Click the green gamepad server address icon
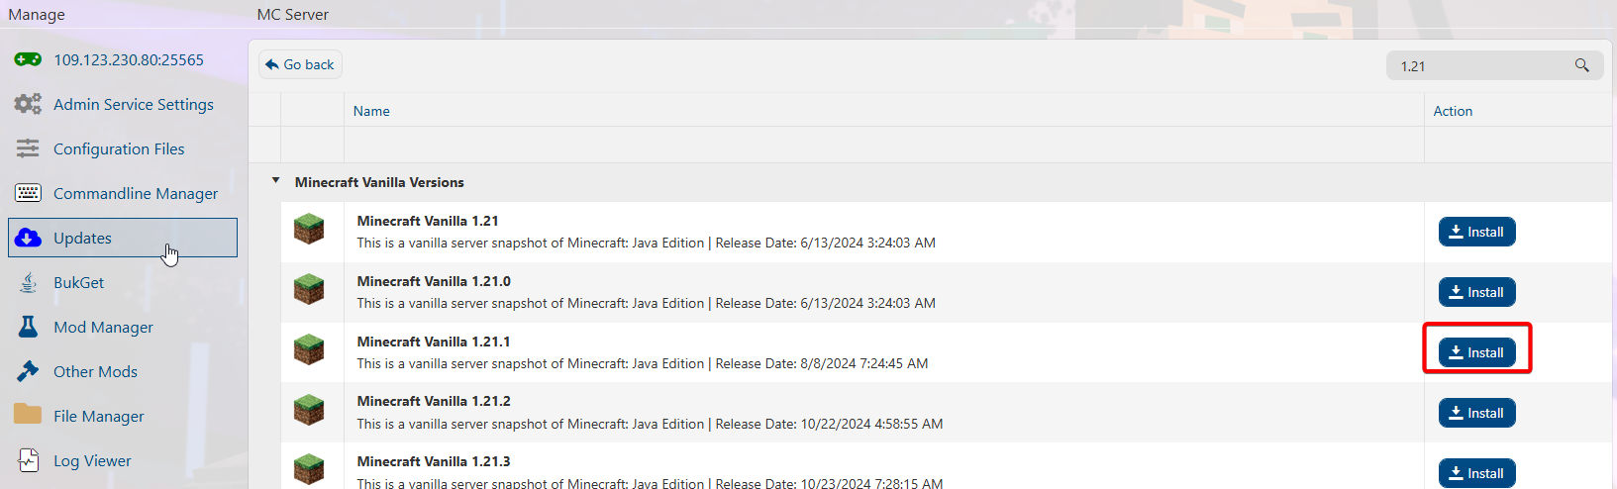1617x489 pixels. pos(28,59)
